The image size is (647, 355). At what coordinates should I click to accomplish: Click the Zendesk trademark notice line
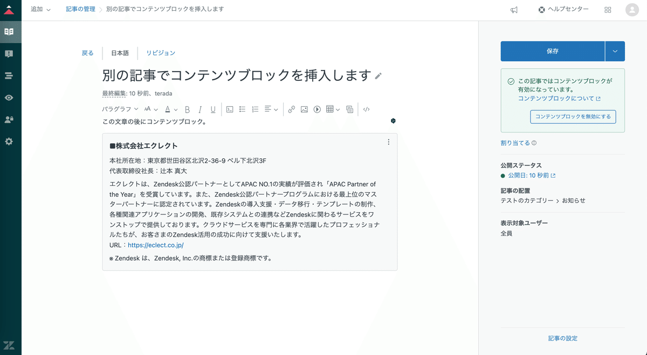click(x=190, y=258)
